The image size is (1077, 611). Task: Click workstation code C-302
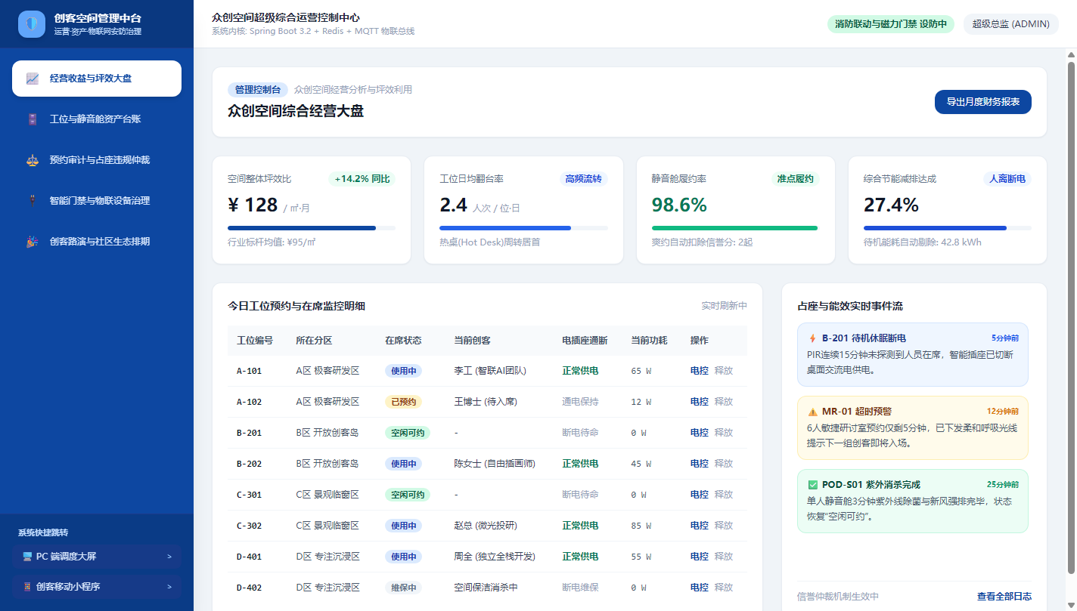coord(250,526)
